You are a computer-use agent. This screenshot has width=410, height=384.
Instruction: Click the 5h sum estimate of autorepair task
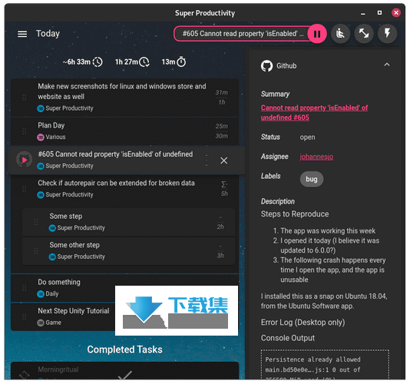[x=224, y=189]
